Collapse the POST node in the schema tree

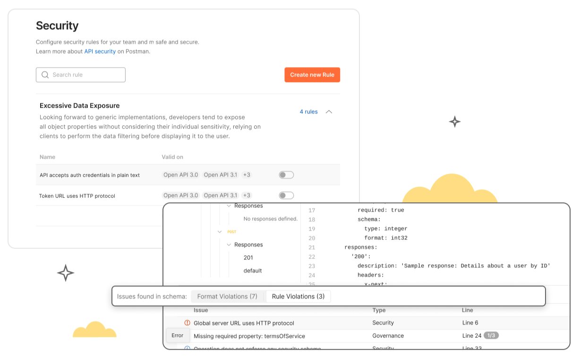click(x=220, y=232)
